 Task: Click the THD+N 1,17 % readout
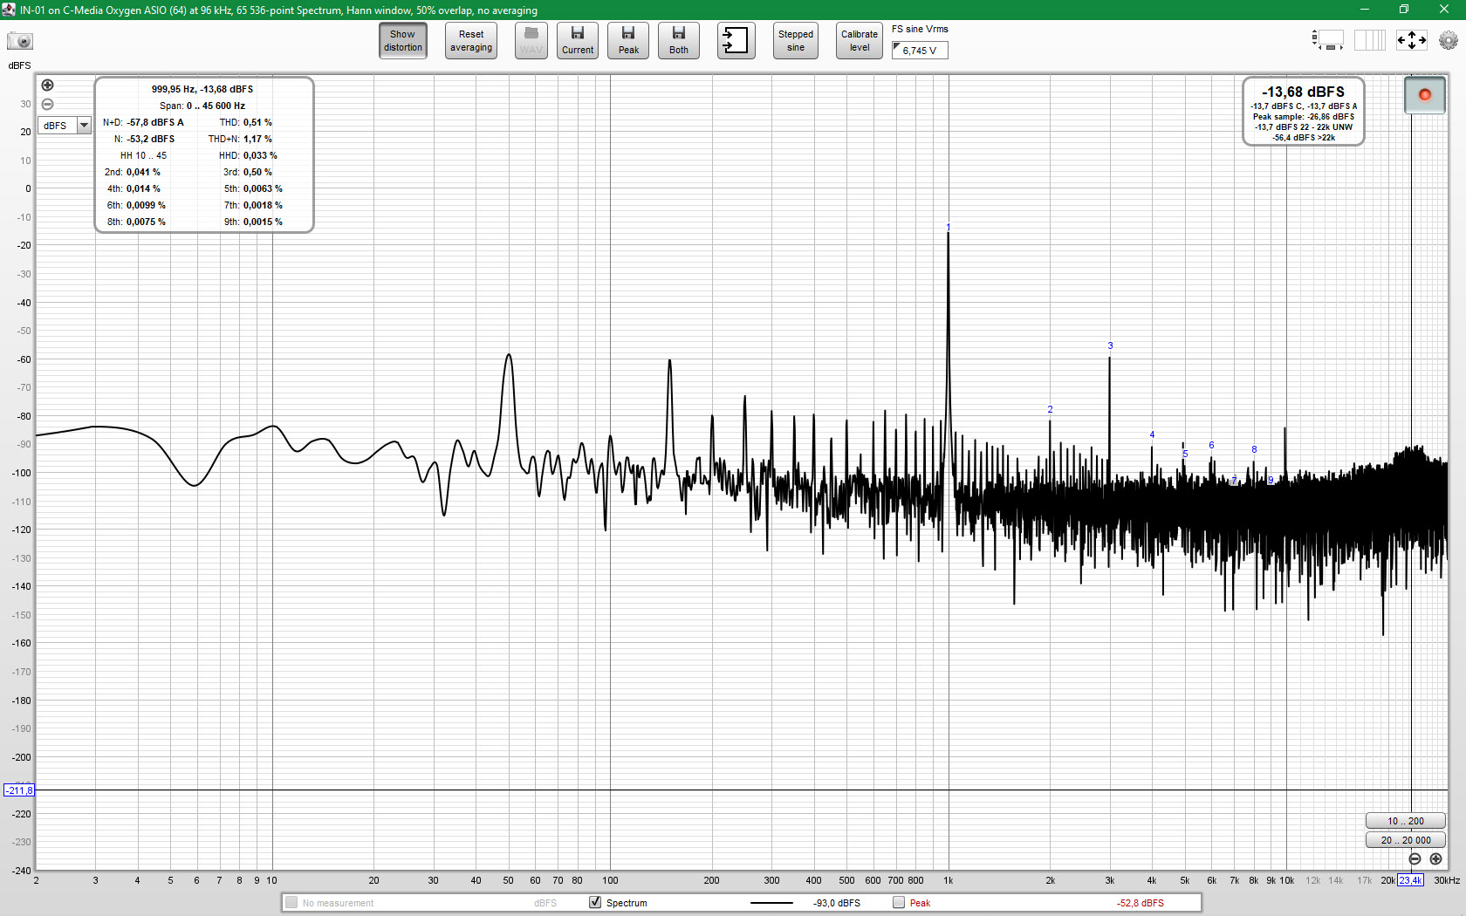pyautogui.click(x=240, y=139)
